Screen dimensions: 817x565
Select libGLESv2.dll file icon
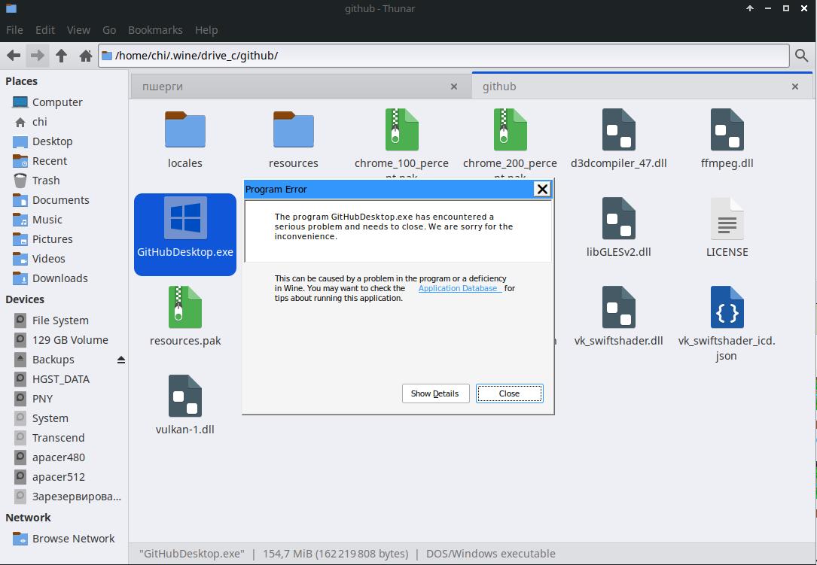tap(618, 218)
